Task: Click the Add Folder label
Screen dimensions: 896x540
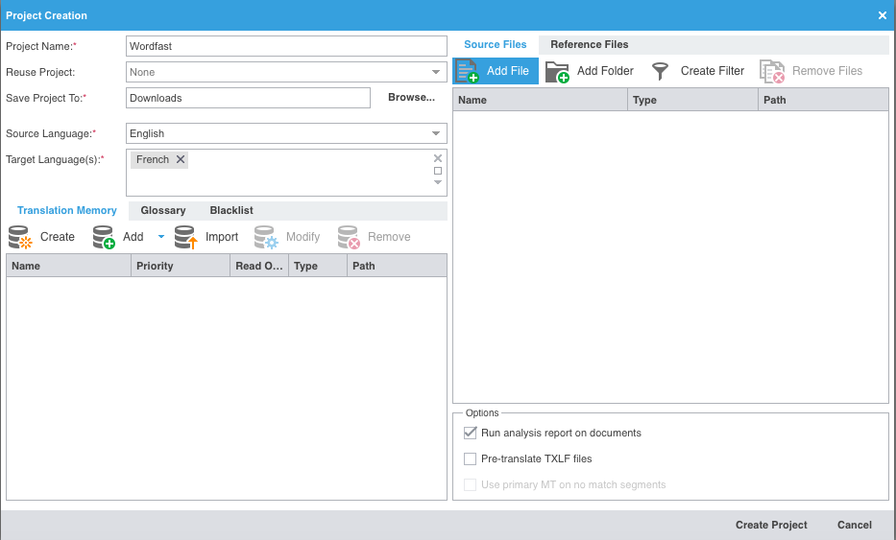Action: pyautogui.click(x=605, y=71)
